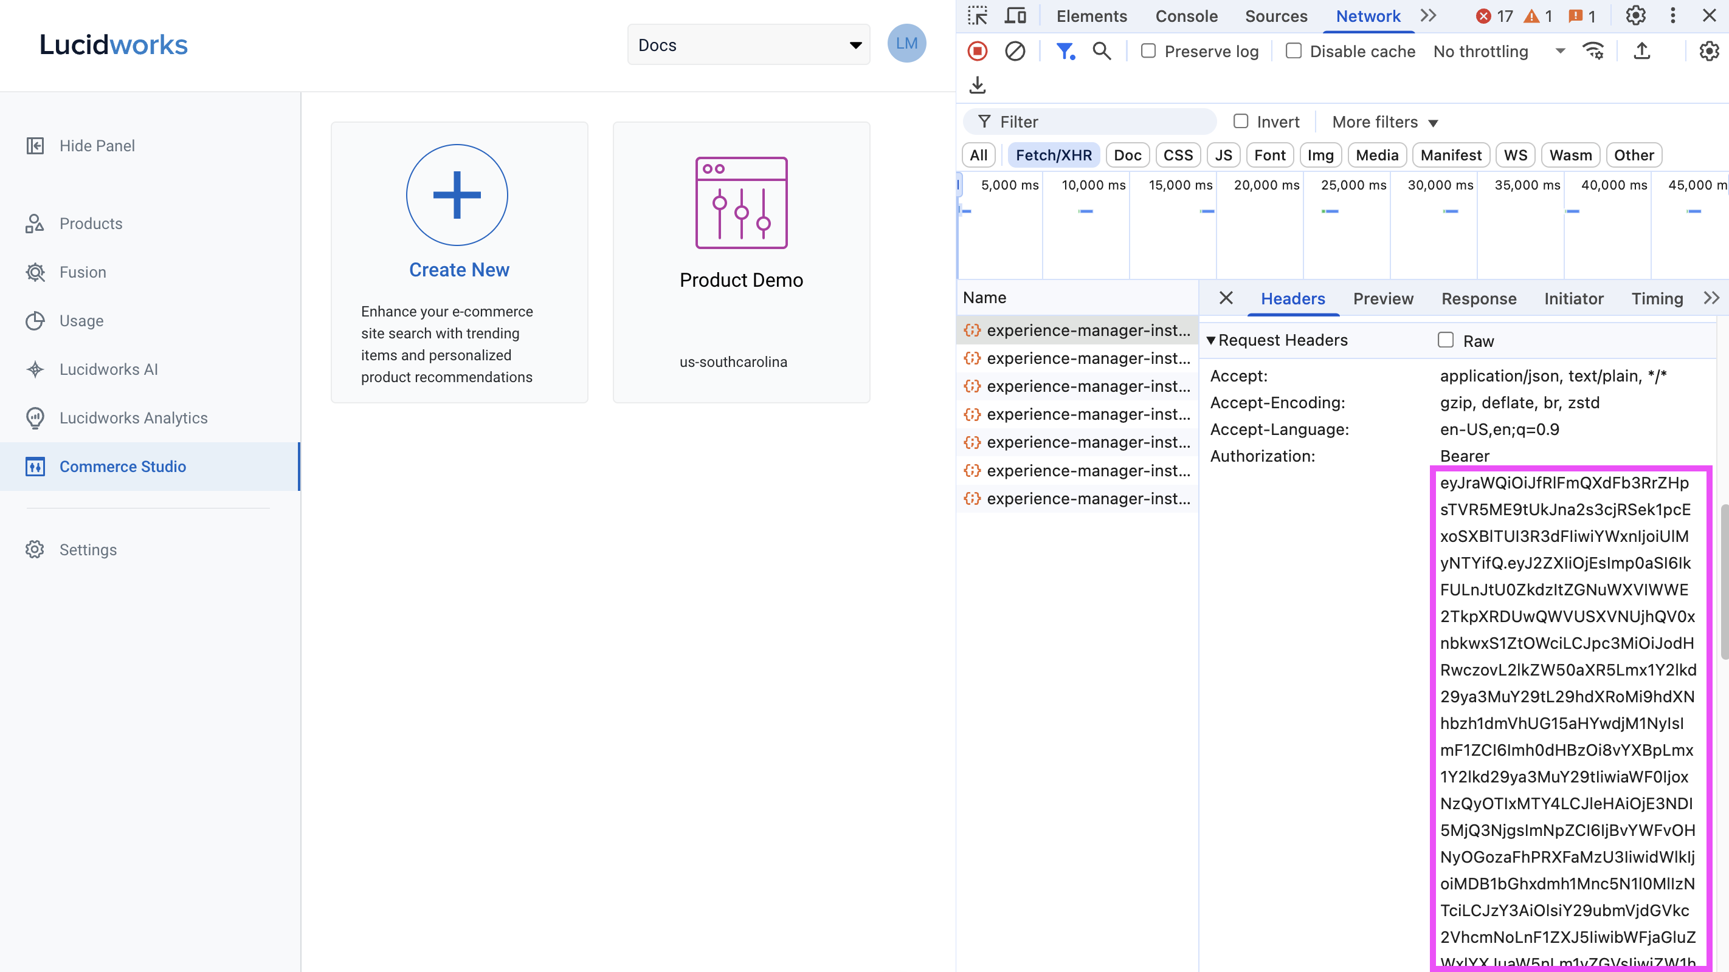Toggle the Fetch/XHR filter chip

pos(1053,155)
